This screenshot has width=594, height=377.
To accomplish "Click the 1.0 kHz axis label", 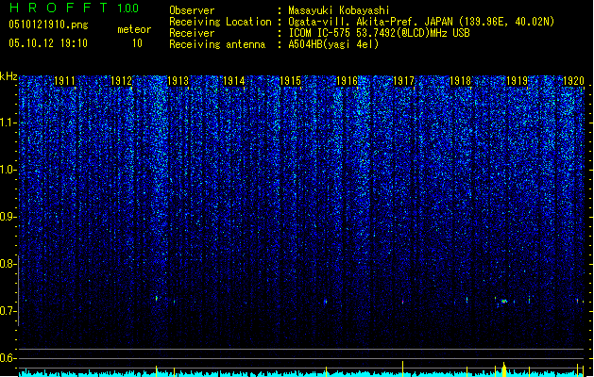I will (x=8, y=171).
